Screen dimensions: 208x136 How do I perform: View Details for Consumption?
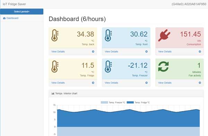coord(165,52)
